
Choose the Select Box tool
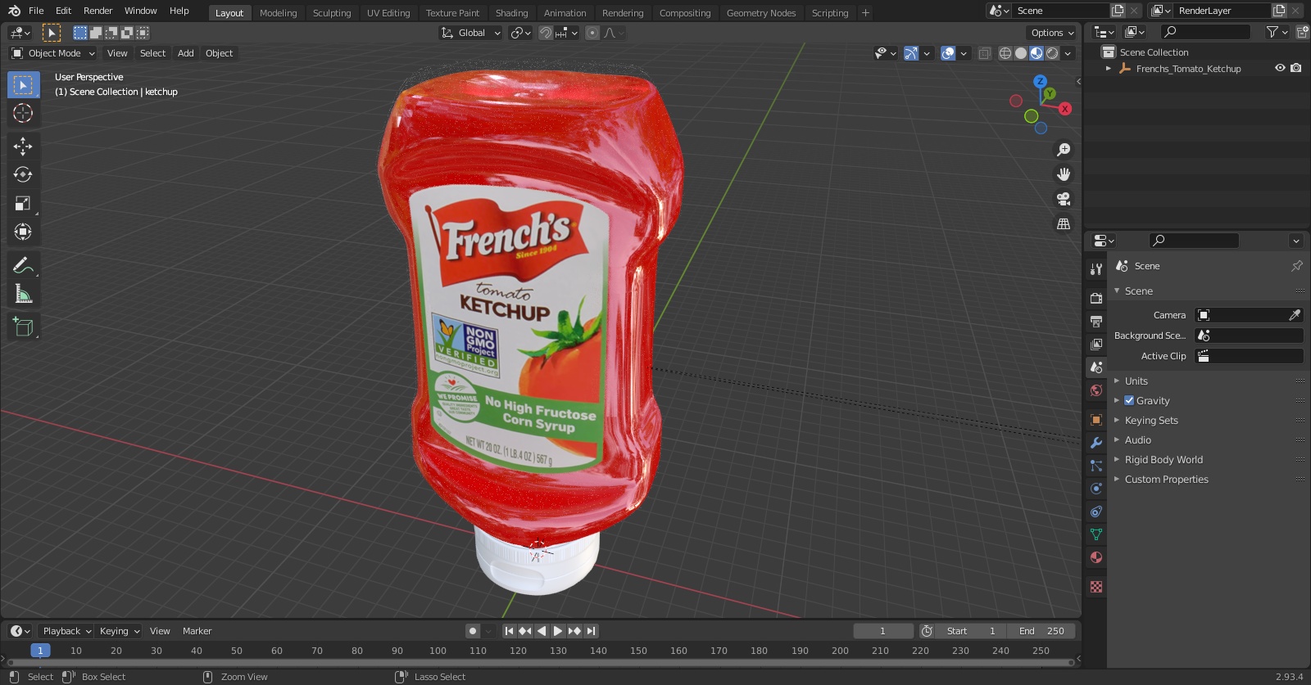23,84
